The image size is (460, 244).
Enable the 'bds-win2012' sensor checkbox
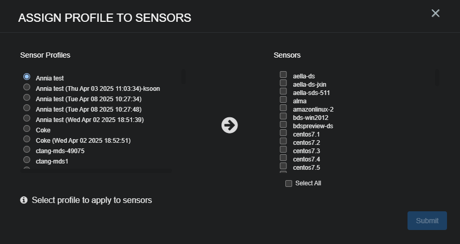point(283,116)
